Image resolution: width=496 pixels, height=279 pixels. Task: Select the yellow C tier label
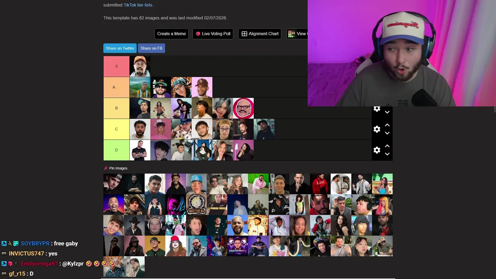[x=116, y=129]
